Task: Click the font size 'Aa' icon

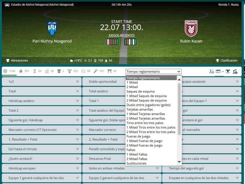Action: (x=212, y=72)
